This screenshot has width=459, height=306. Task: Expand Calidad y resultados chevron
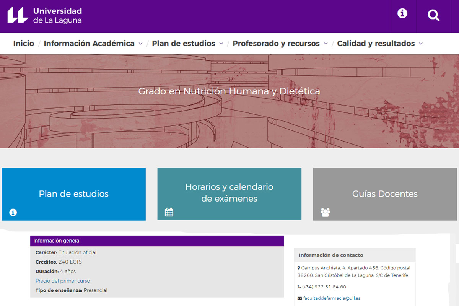pyautogui.click(x=421, y=44)
